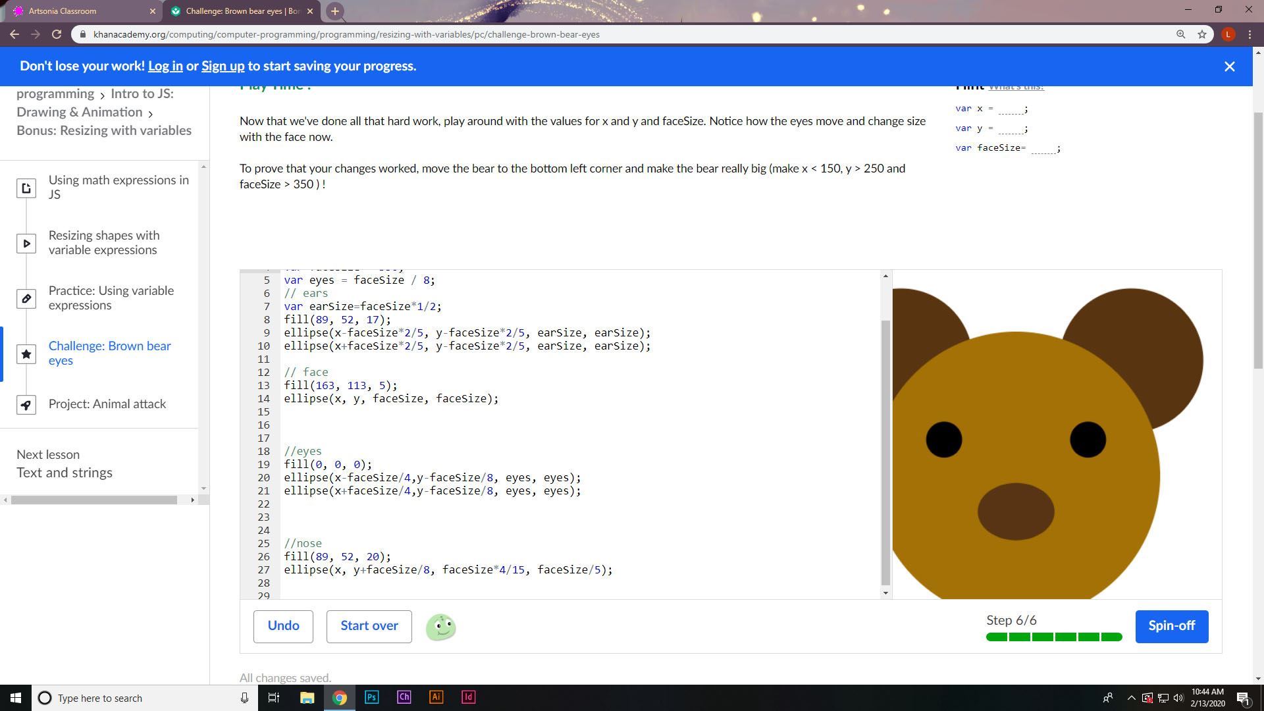Screen dimensions: 1264x711
Task: Switch to the Artsonia Classroom tab
Action: click(x=79, y=11)
